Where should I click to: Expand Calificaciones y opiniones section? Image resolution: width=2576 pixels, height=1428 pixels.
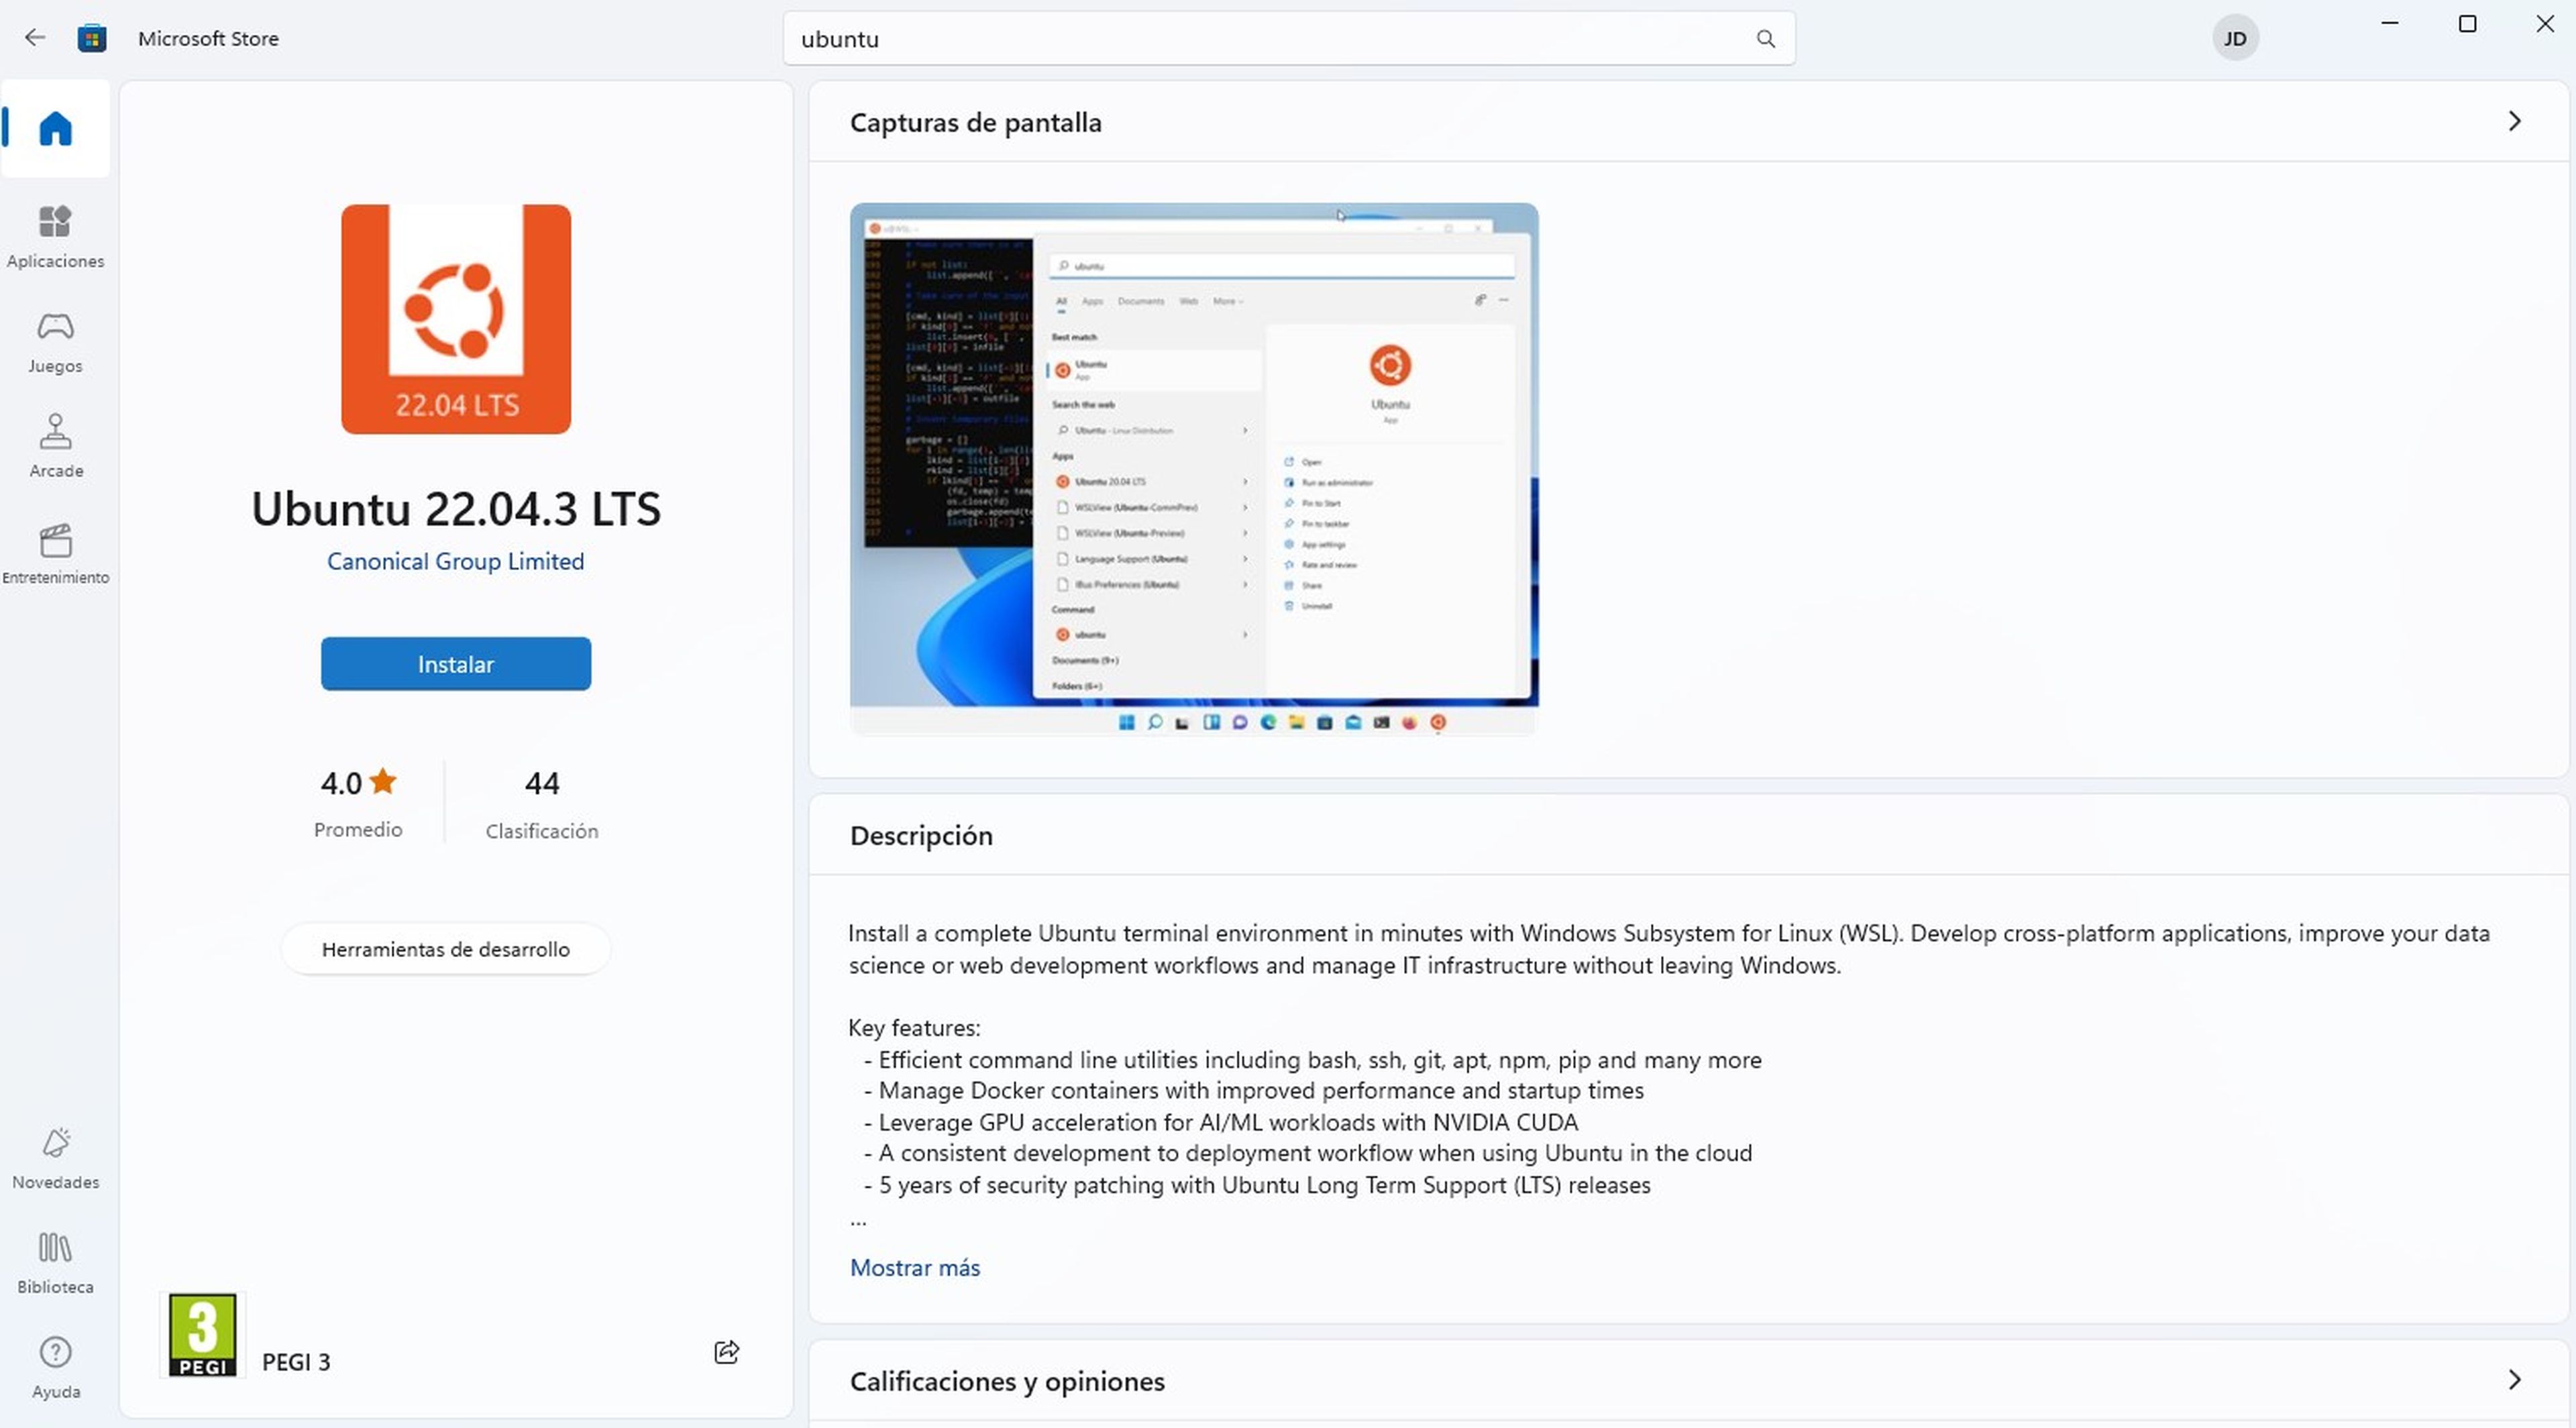pyautogui.click(x=2514, y=1380)
